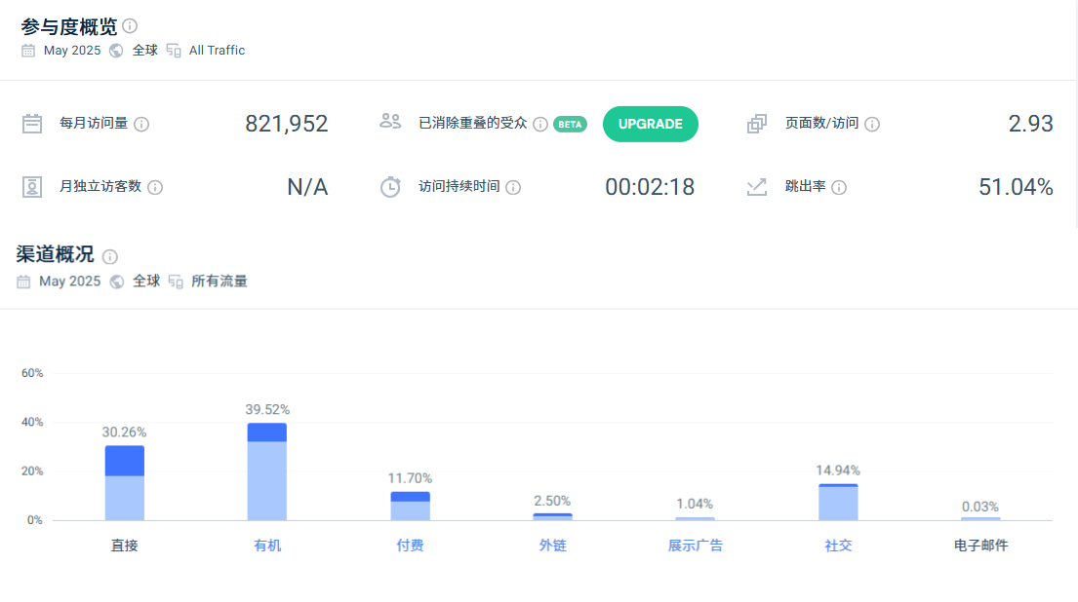Screen dimensions: 1078x602
Task: Click info icon next to 已消除重叠的受众
Action: tap(540, 124)
